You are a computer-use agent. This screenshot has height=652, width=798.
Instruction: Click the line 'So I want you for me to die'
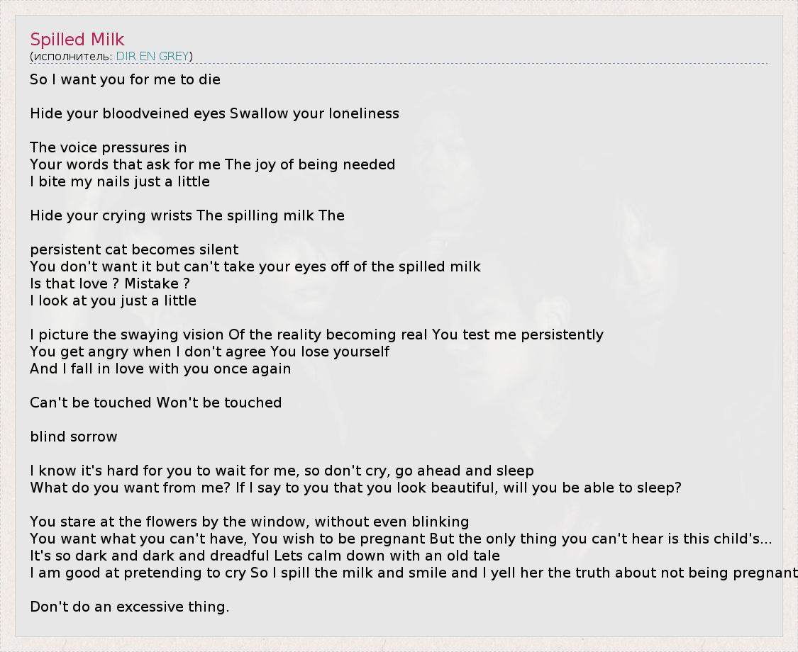pos(125,79)
